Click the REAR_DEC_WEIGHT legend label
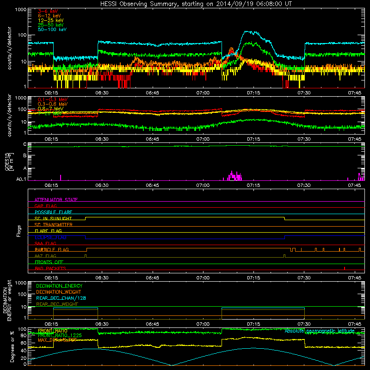 click(57, 304)
